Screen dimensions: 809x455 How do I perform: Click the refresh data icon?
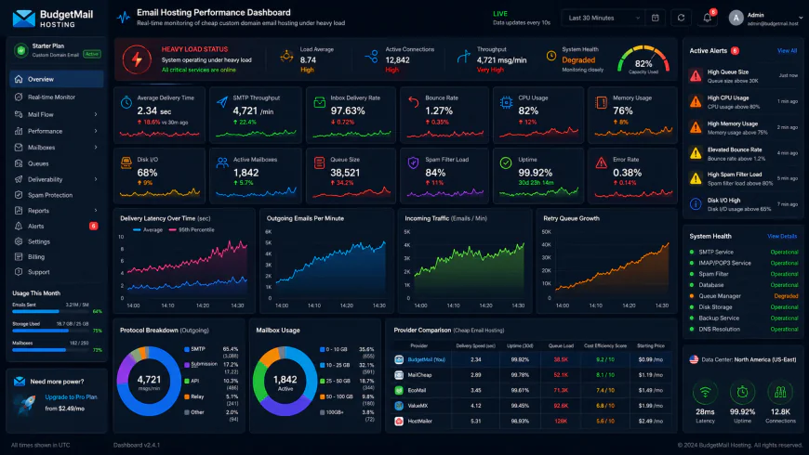(681, 18)
